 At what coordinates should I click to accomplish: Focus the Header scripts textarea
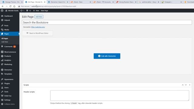[120, 95]
